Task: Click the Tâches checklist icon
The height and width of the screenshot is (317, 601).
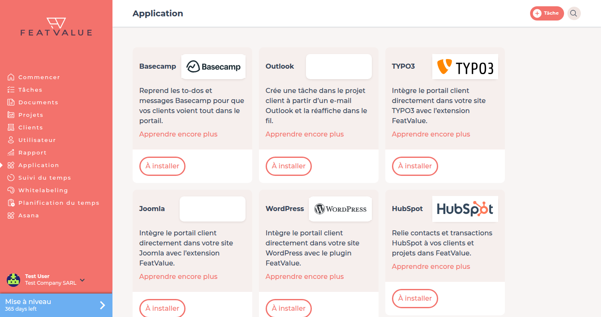Action: point(11,90)
